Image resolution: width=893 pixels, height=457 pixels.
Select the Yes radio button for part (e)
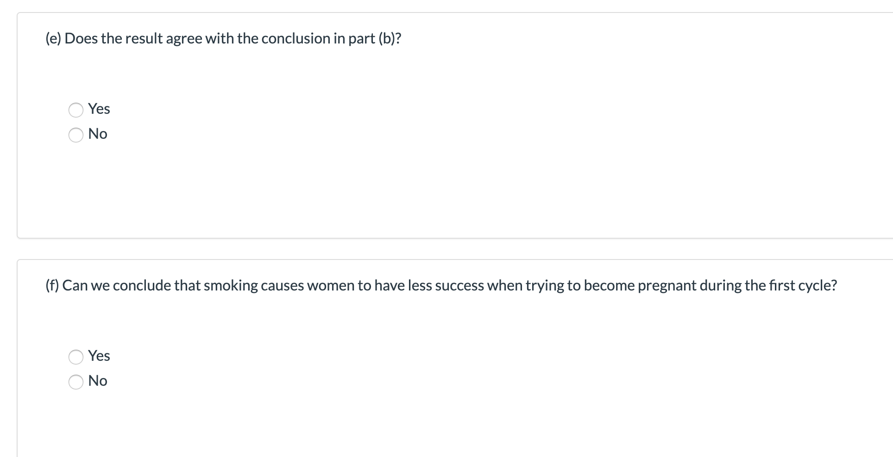pos(76,110)
